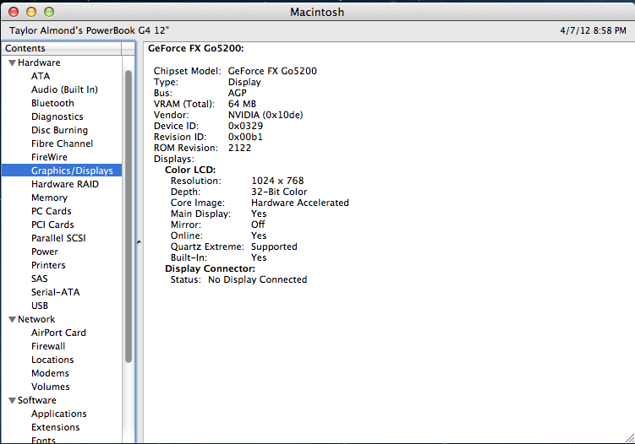The image size is (635, 444).
Task: Zoom the window with the green button
Action: [49, 12]
